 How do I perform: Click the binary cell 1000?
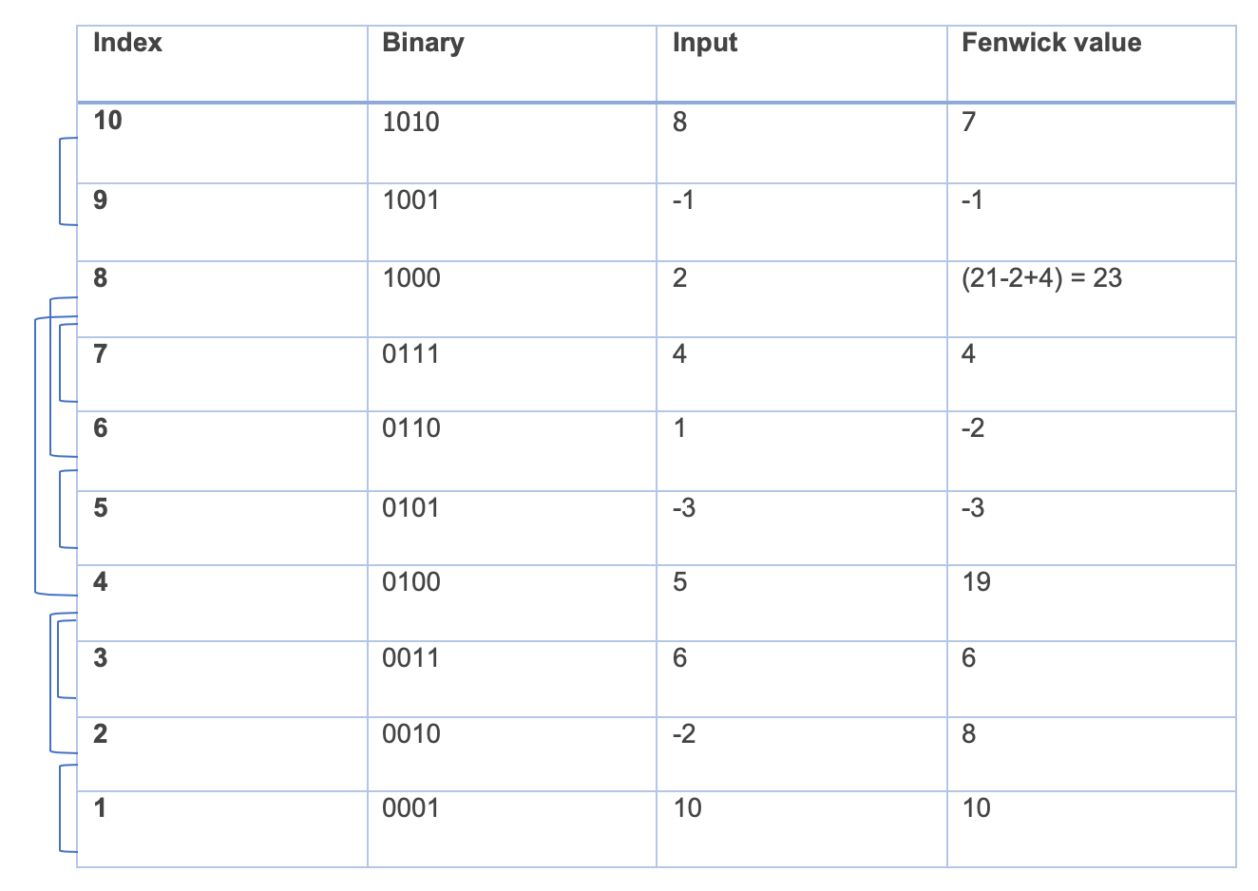(410, 278)
